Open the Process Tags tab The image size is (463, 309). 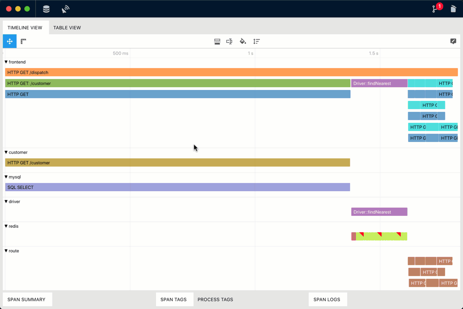pyautogui.click(x=215, y=299)
